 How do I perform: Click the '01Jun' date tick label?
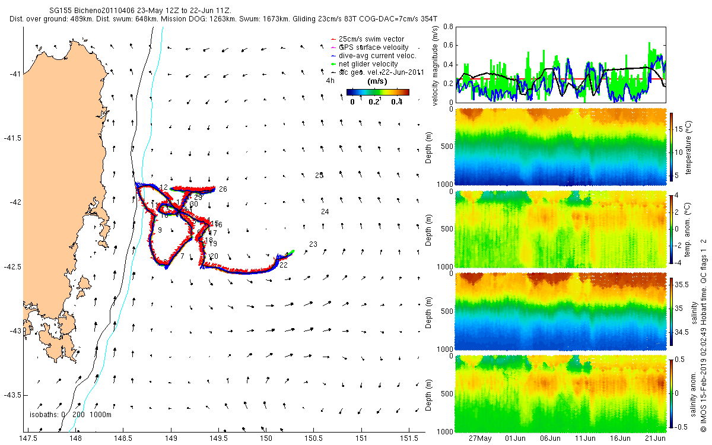(x=515, y=438)
